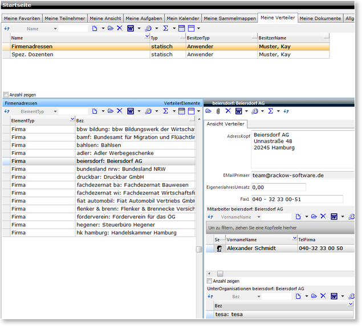362x326 pixels.
Task: Switch to Meine Dokumente tab
Action: 320,18
